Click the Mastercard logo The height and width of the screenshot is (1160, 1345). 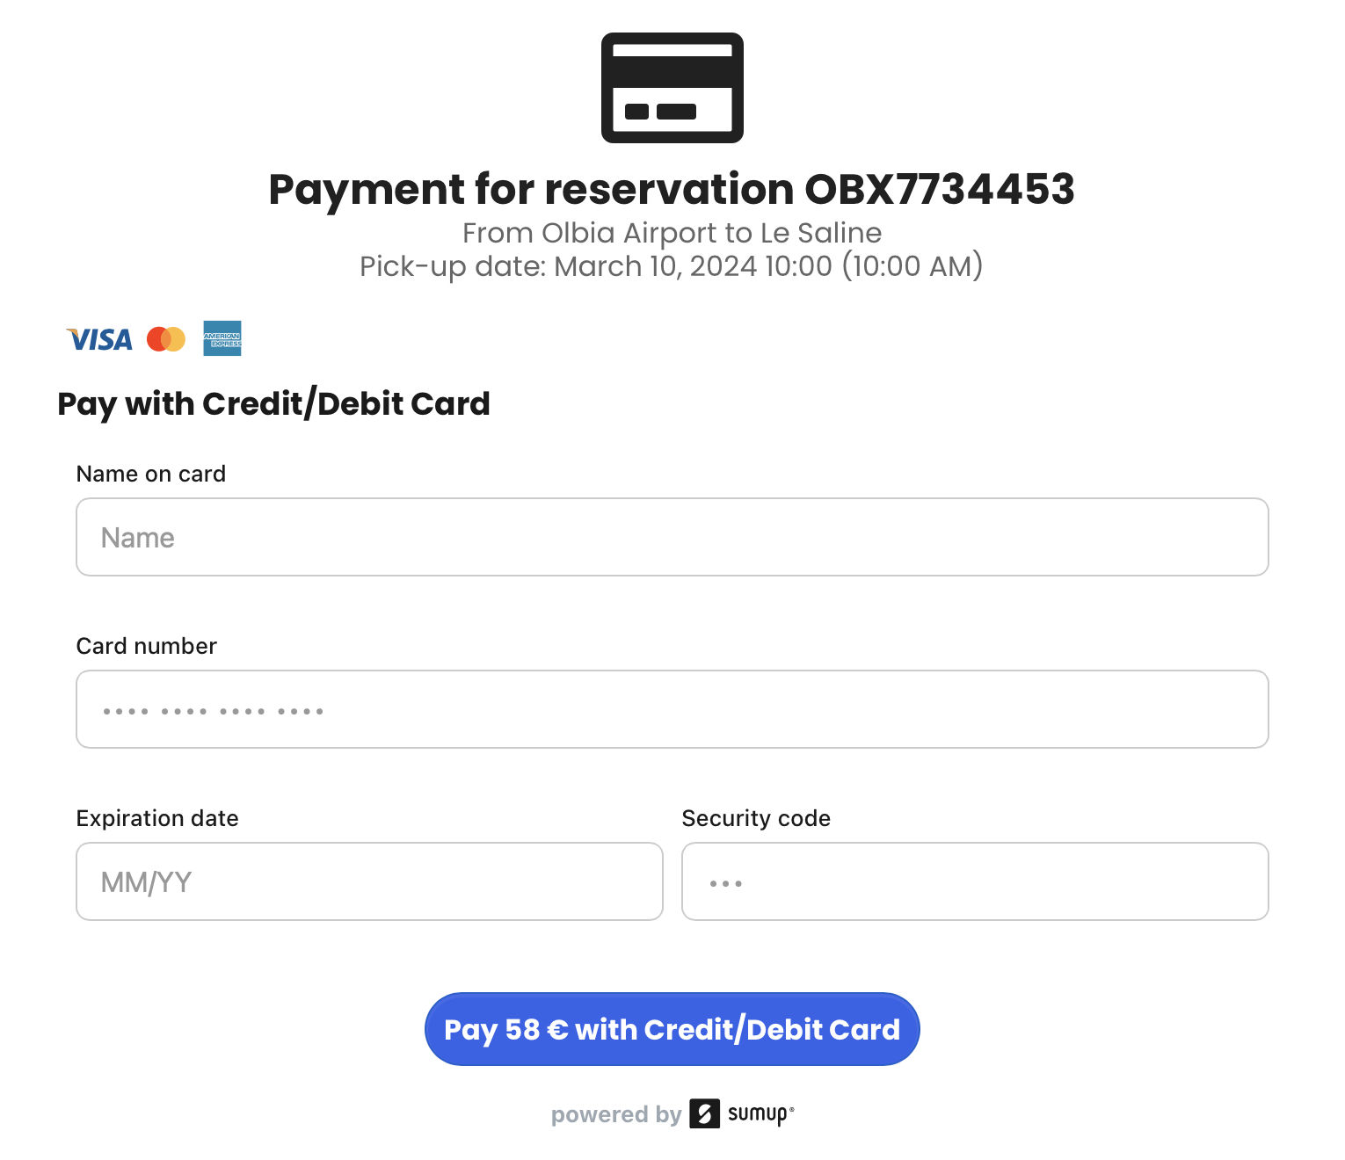point(166,339)
